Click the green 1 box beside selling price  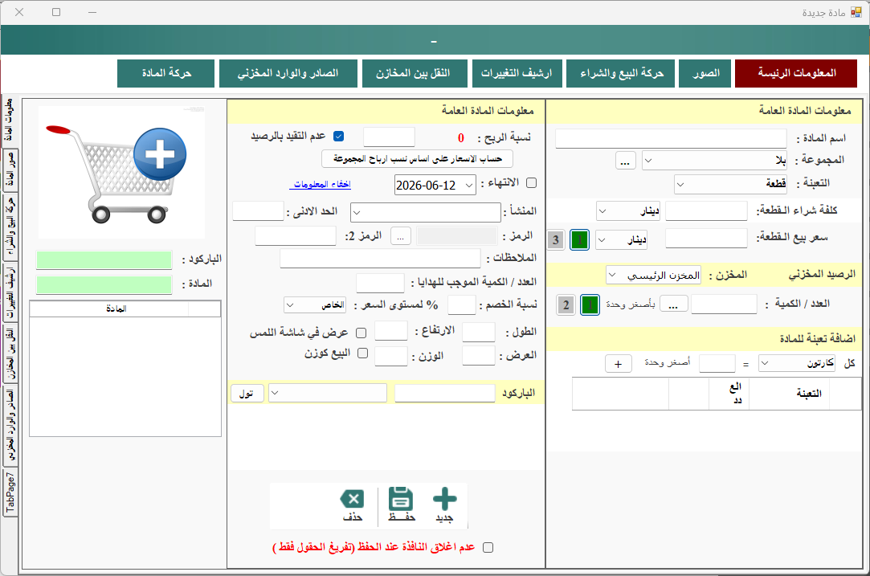[x=579, y=239]
